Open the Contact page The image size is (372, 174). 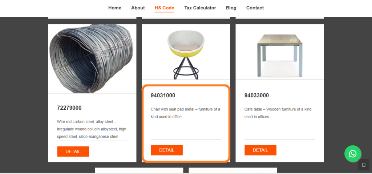[x=255, y=8]
